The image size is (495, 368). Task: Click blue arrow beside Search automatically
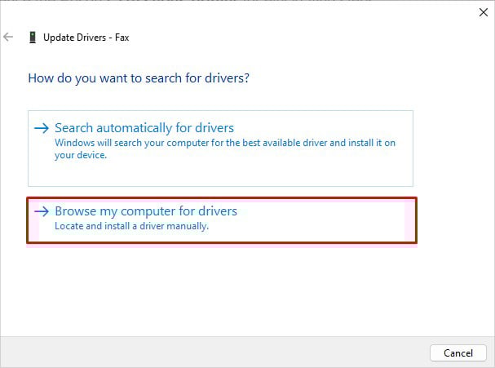(42, 128)
